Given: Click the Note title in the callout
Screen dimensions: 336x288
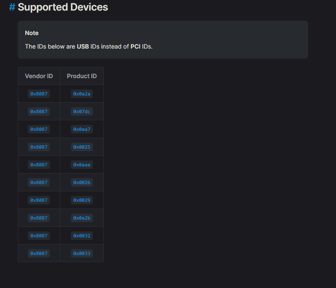Looking at the screenshot, I should 32,33.
